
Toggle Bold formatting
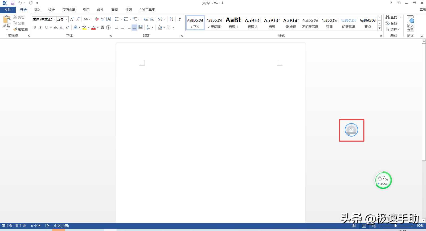coord(35,27)
